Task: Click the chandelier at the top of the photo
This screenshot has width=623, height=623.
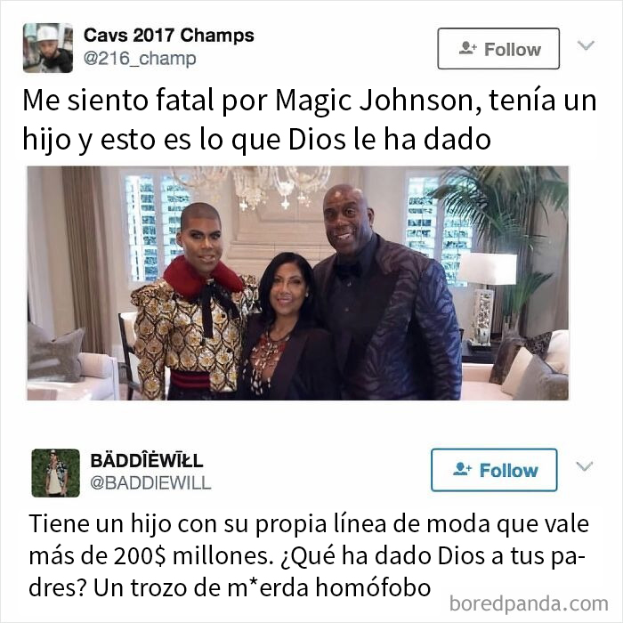Action: pos(255,187)
